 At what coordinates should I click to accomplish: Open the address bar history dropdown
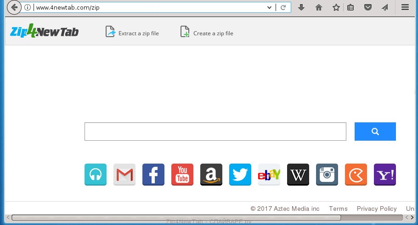(x=269, y=7)
